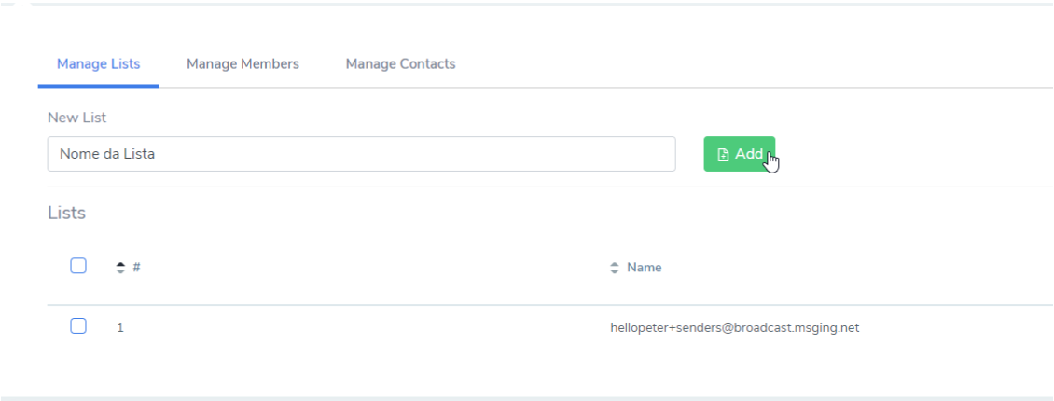The height and width of the screenshot is (401, 1054).
Task: Click the New List field label
Action: tap(76, 118)
